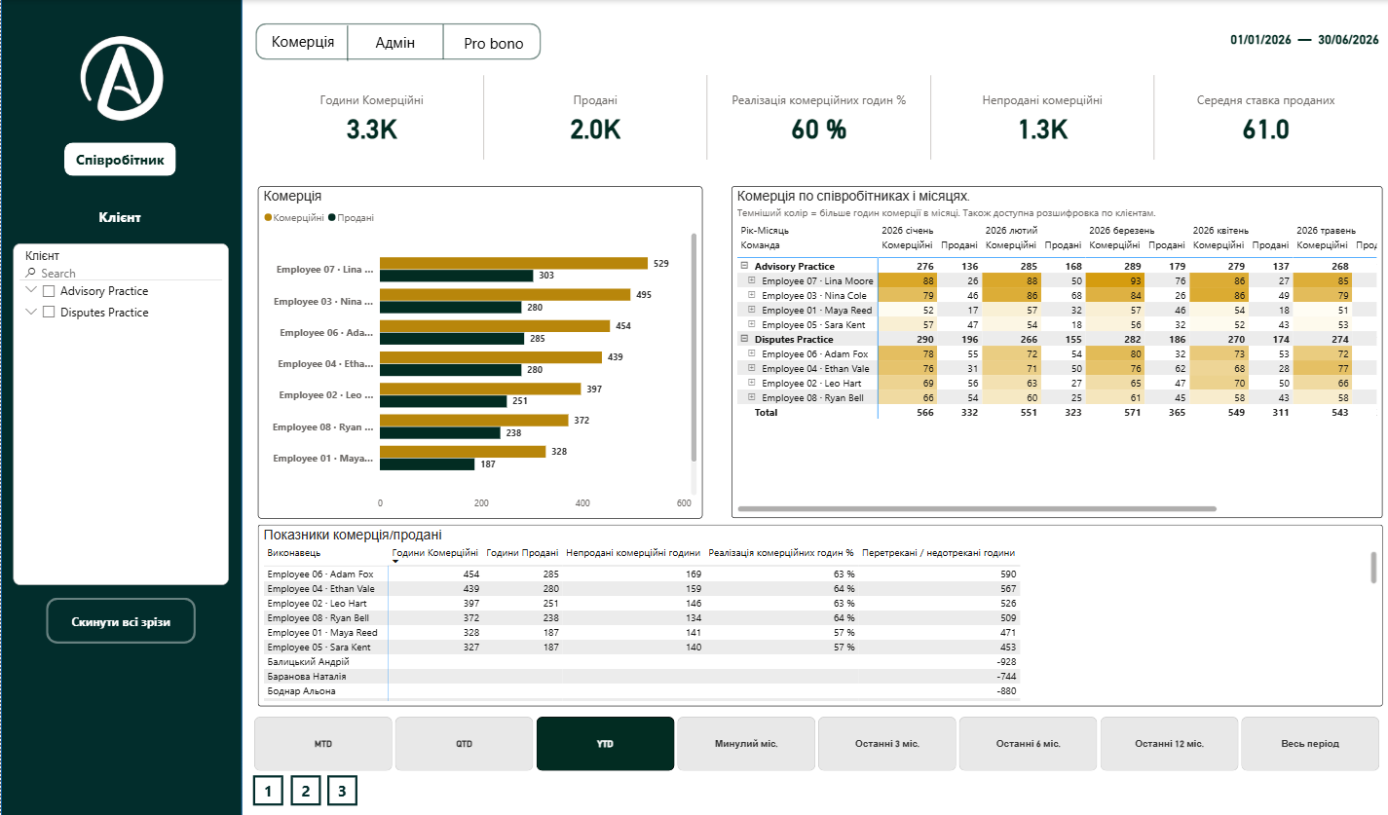Expand Employee 01 · Maya Reed matrix row
Image resolution: width=1388 pixels, height=815 pixels.
coord(752,310)
